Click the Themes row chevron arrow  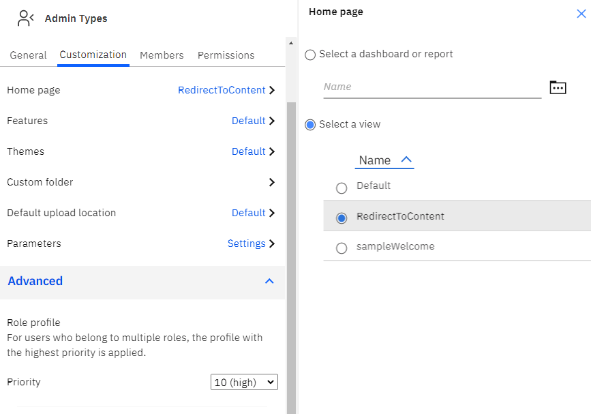pyautogui.click(x=272, y=151)
